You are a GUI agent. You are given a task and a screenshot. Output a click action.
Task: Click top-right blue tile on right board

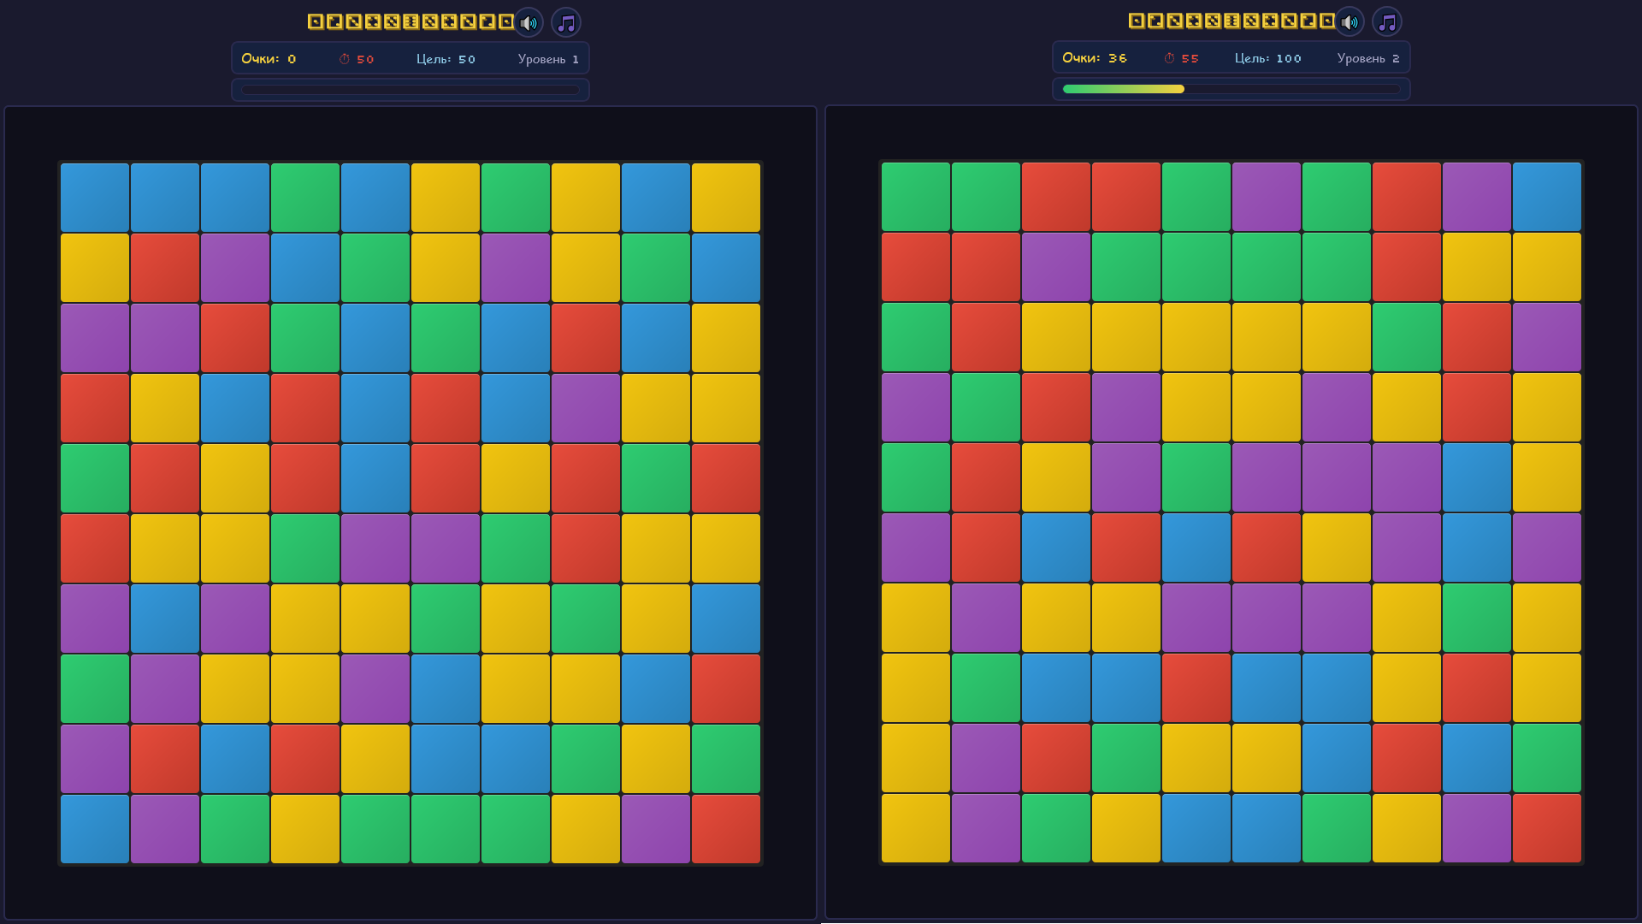point(1547,197)
